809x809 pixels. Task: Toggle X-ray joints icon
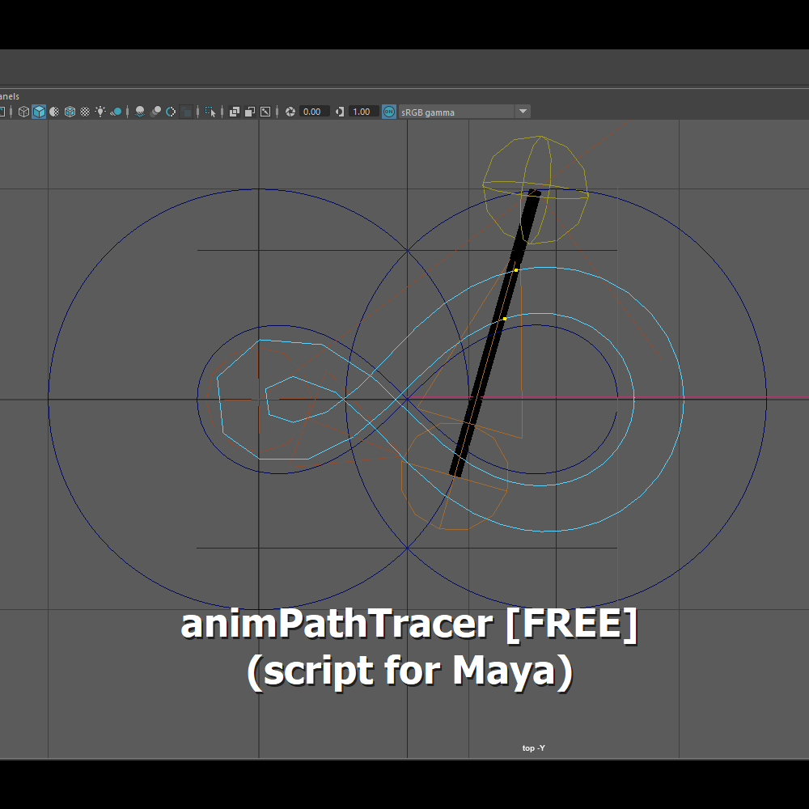coord(265,112)
